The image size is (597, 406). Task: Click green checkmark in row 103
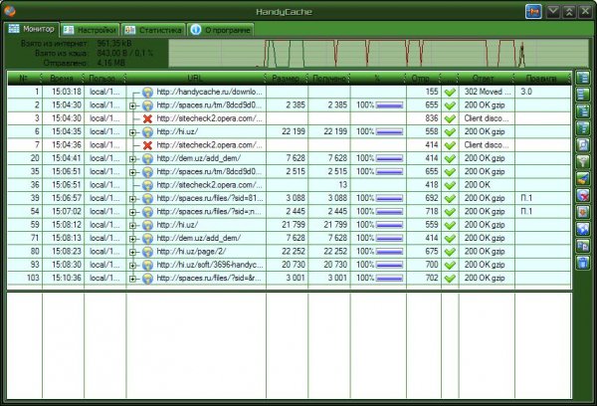coord(450,278)
